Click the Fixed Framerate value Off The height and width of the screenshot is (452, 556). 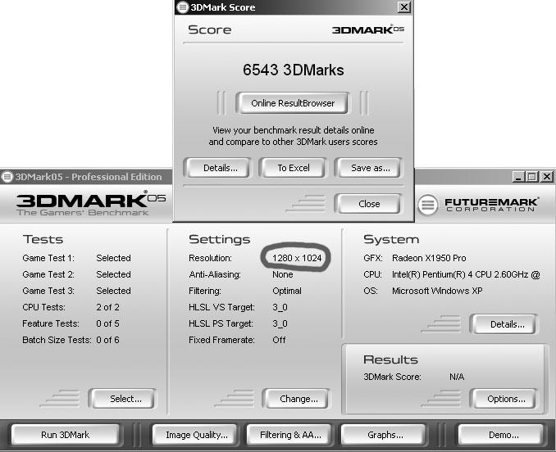coord(279,340)
